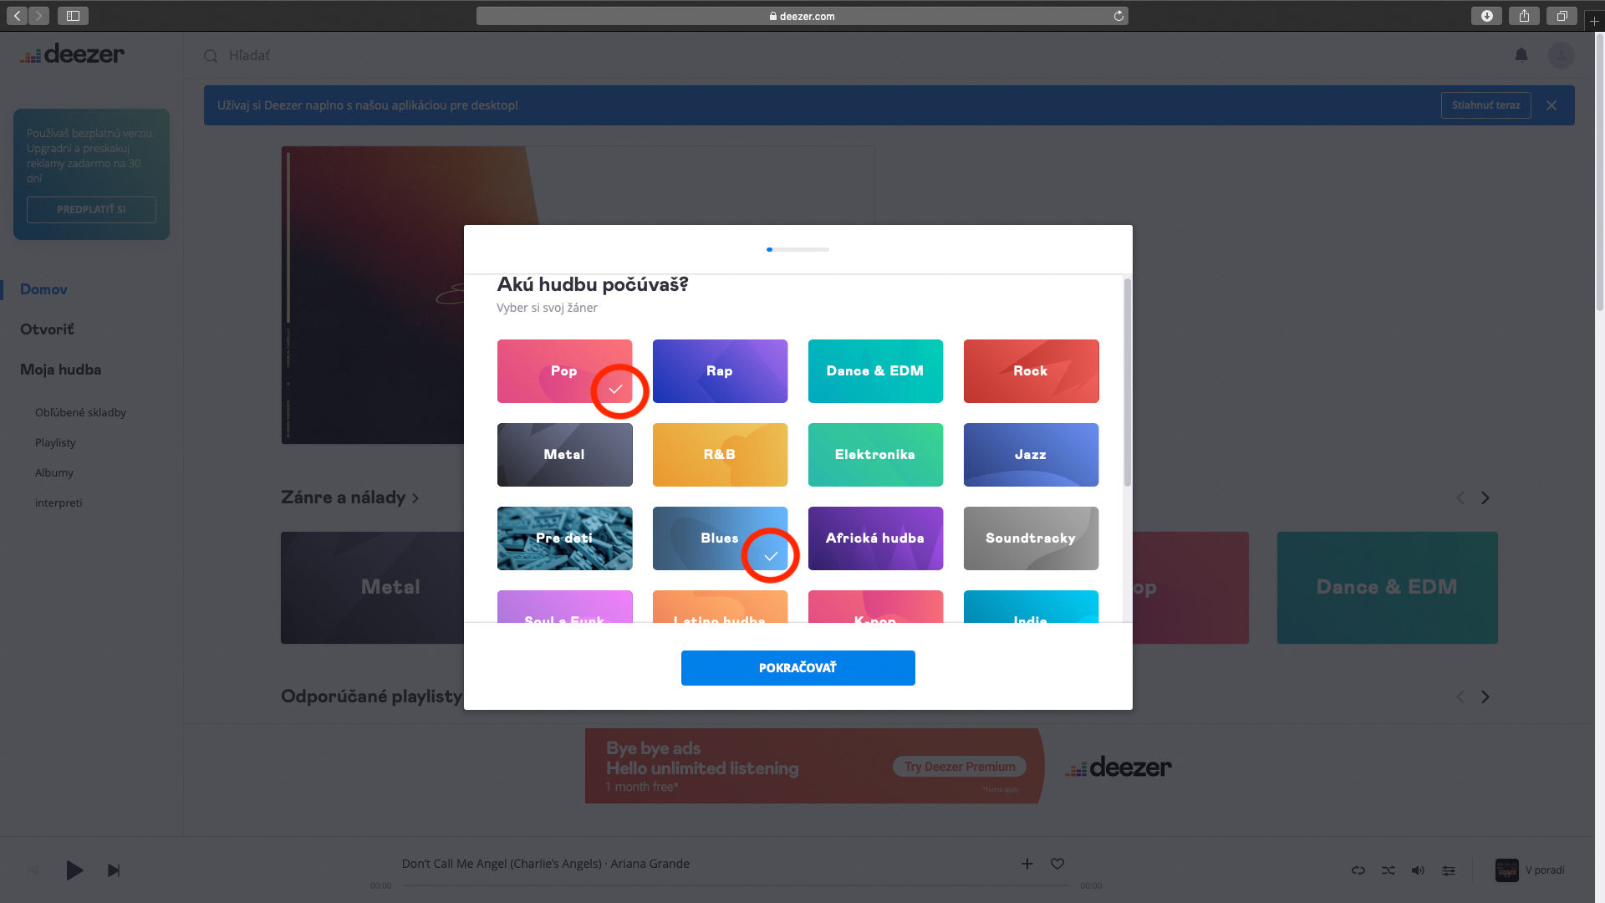Open the audio settings equalizer icon

(1449, 870)
